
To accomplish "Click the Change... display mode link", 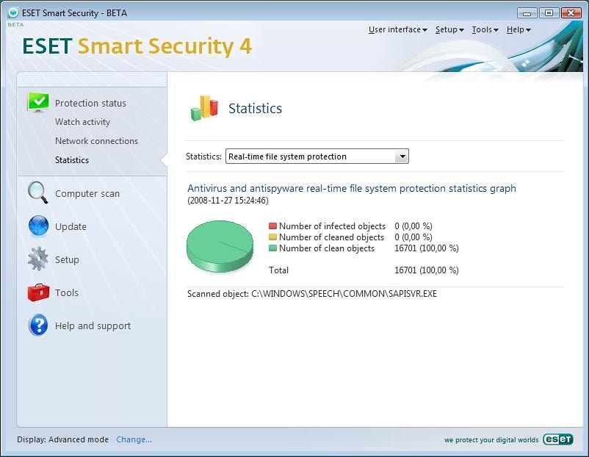I will pos(134,439).
